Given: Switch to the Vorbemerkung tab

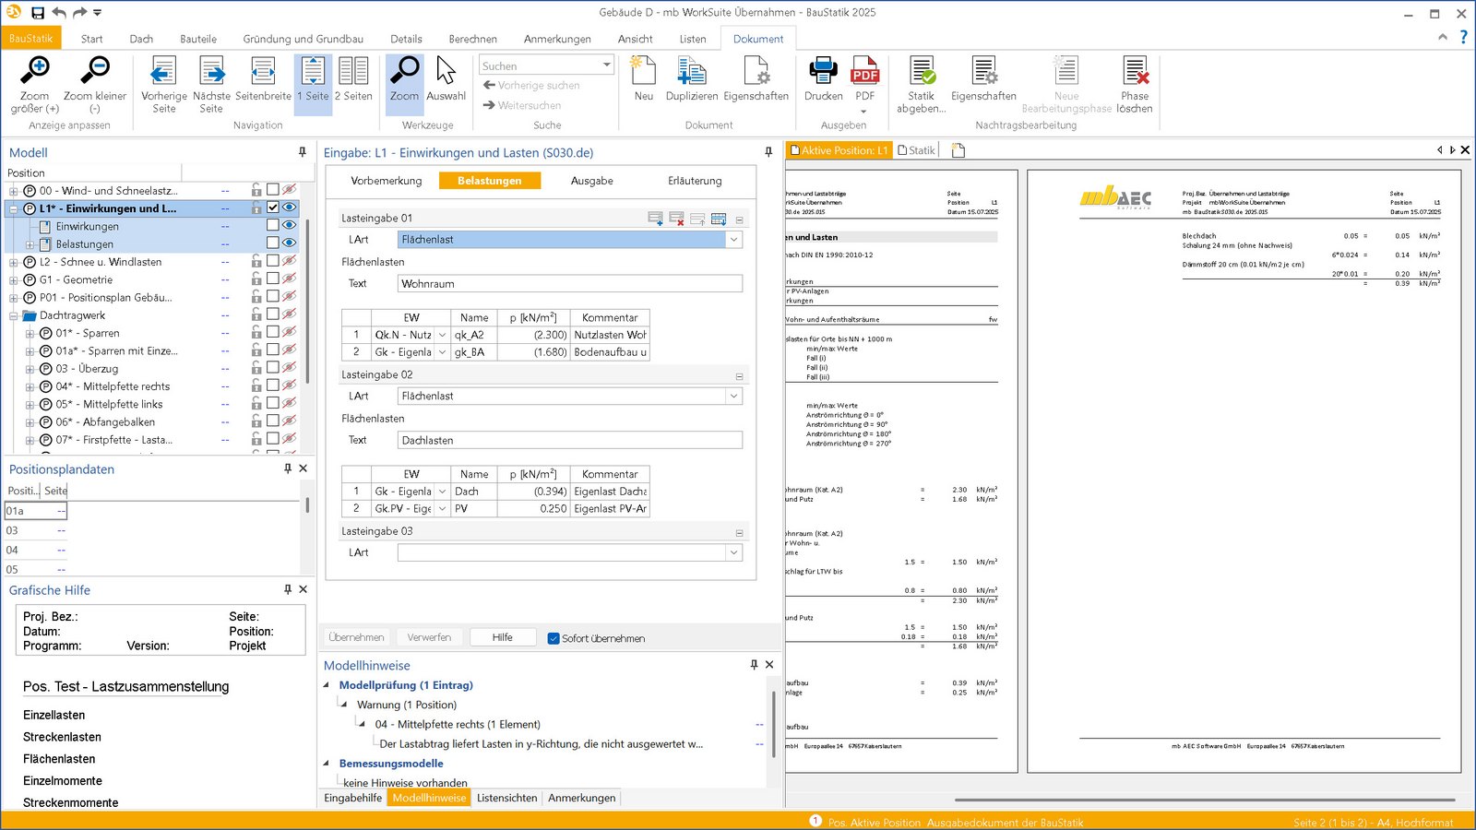Looking at the screenshot, I should coord(387,181).
